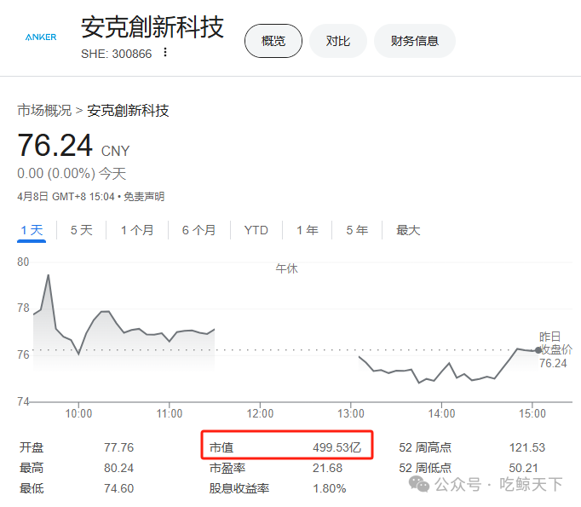Screen dimensions: 581x507
Task: Click the 52 周高点 label
Action: click(x=425, y=447)
